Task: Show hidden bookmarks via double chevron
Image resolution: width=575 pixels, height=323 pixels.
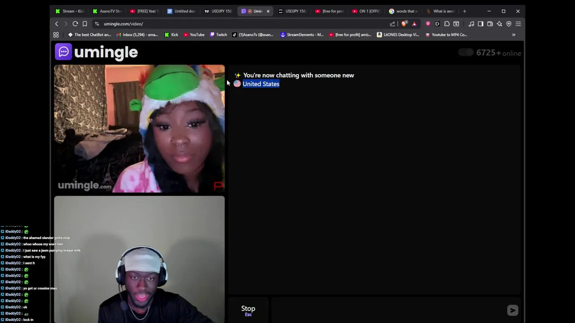Action: tap(513, 35)
